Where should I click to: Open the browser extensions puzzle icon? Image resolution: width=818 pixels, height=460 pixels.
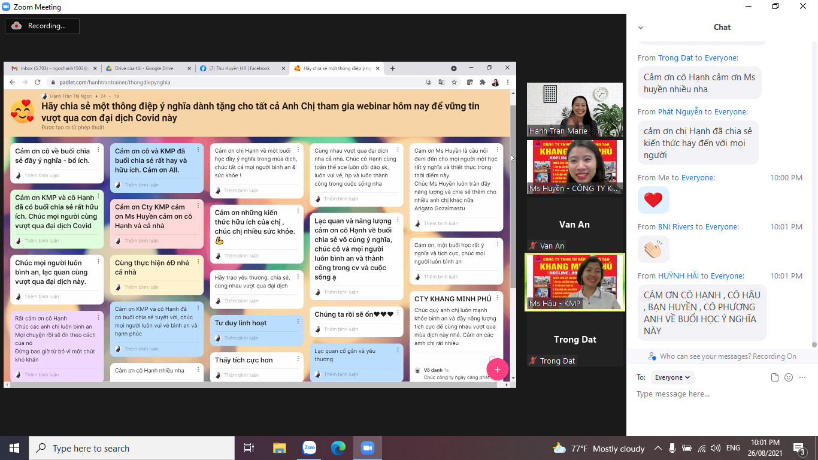pyautogui.click(x=483, y=82)
